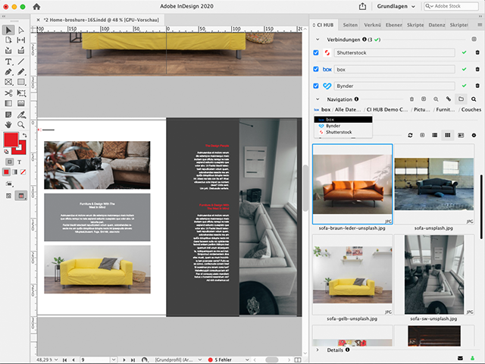Select the Scissors tool
The width and height of the screenshot is (485, 364).
tap(8, 93)
